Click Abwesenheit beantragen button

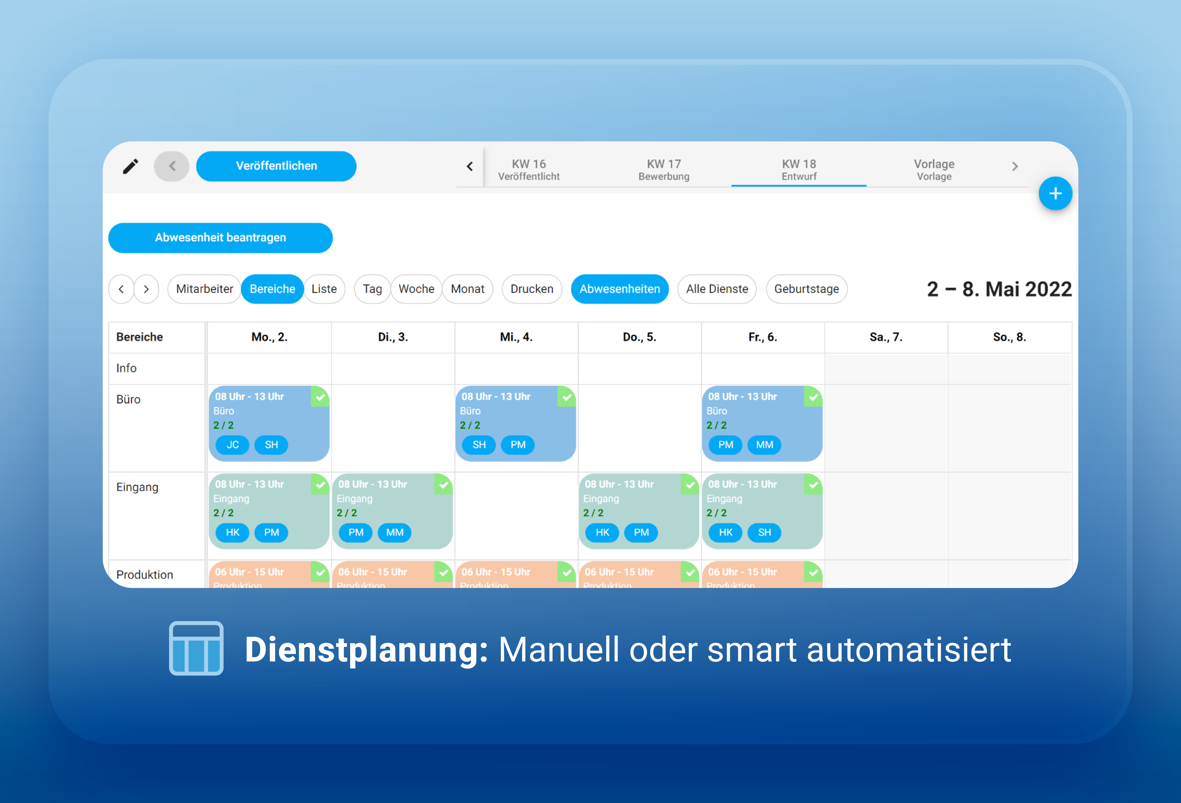click(x=220, y=238)
